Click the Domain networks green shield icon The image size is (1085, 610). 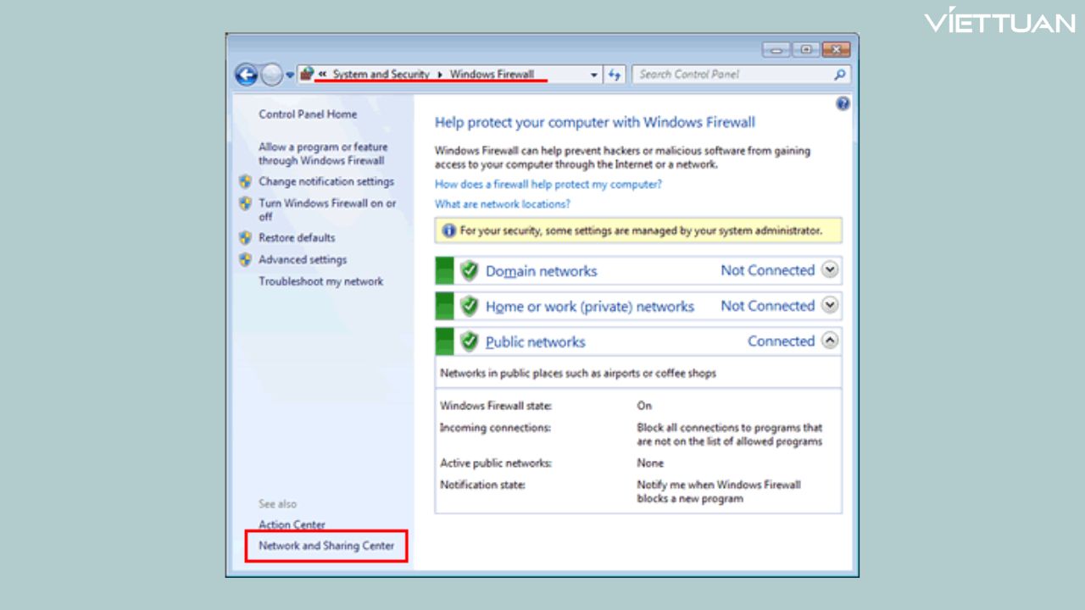(x=469, y=271)
